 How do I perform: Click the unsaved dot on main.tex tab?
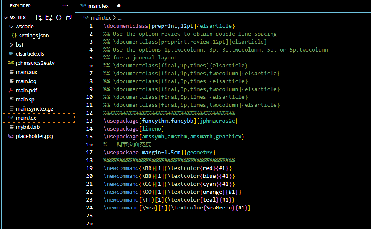pos(119,6)
